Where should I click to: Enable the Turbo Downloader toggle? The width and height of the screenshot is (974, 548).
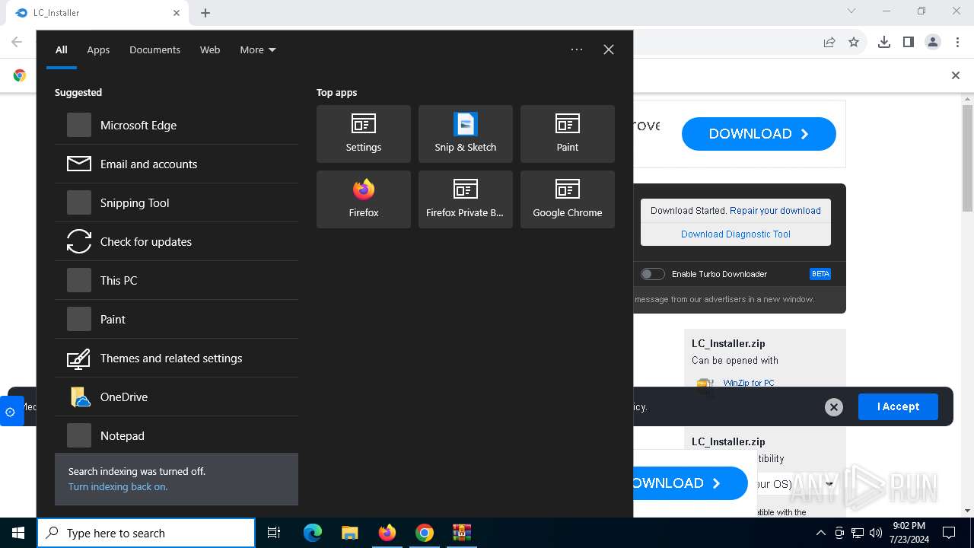[653, 274]
